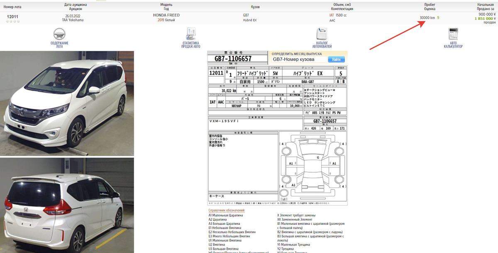Image resolution: width=498 pixels, height=253 pixels.
Task: Click the продан status text
Action: tap(490, 23)
